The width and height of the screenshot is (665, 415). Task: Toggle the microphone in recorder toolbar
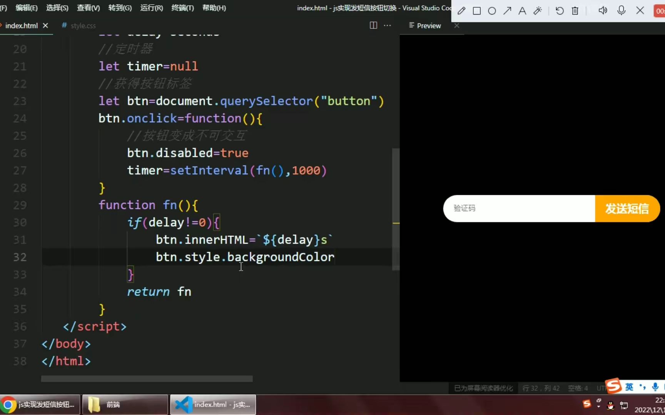point(621,10)
